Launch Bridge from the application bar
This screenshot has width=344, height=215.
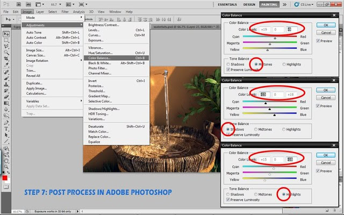click(x=19, y=4)
